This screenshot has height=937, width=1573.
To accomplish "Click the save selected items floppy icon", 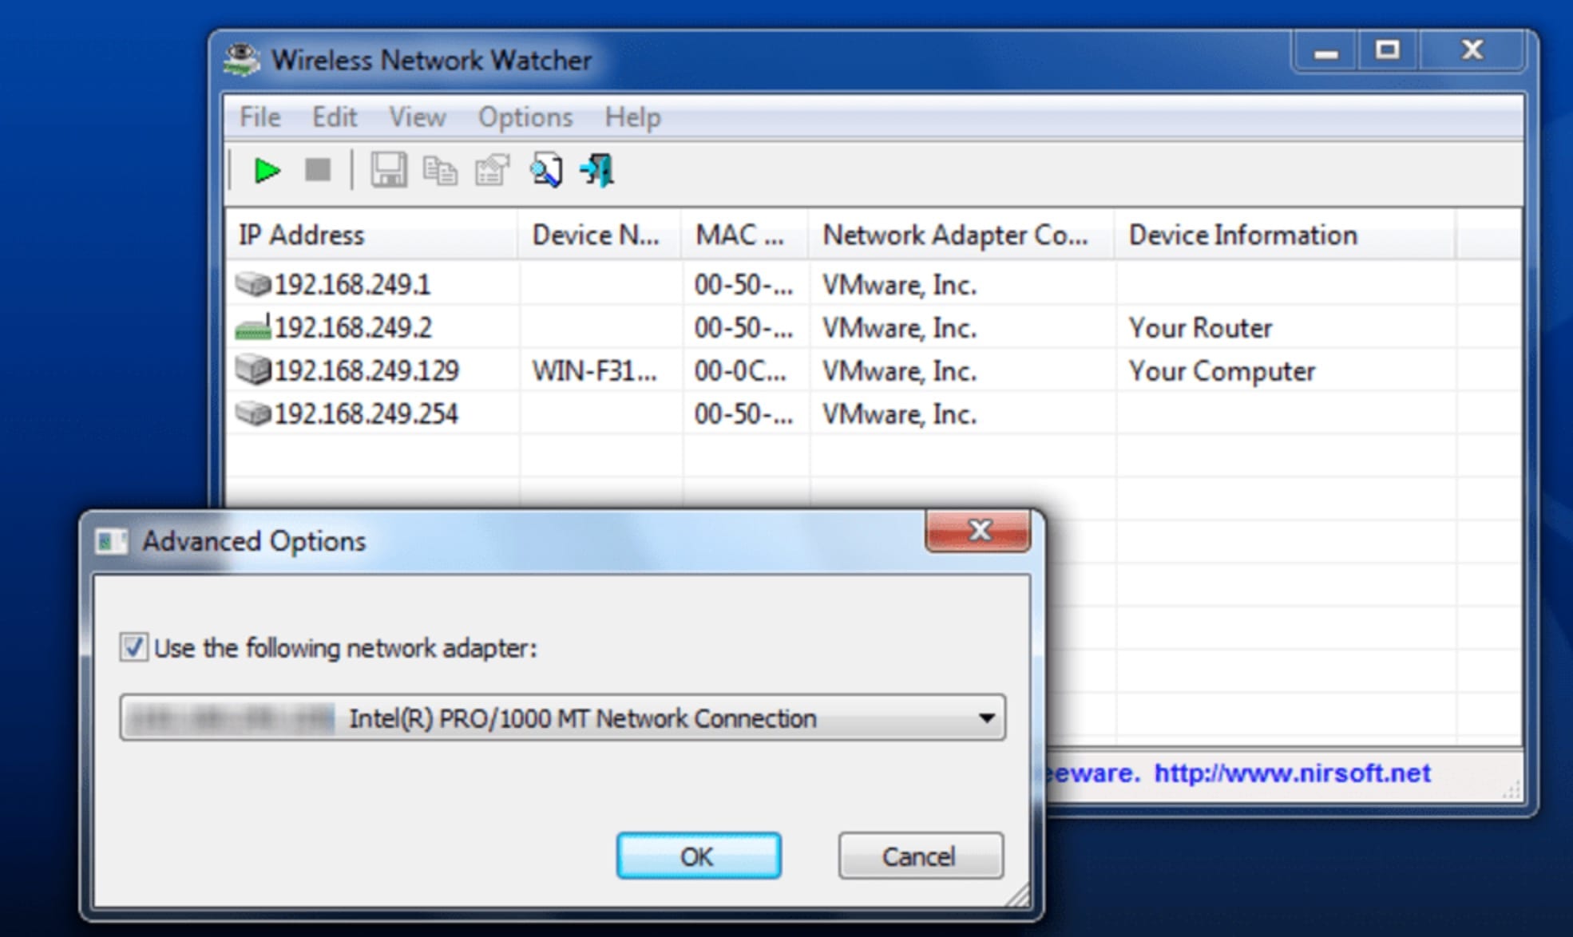I will 389,168.
